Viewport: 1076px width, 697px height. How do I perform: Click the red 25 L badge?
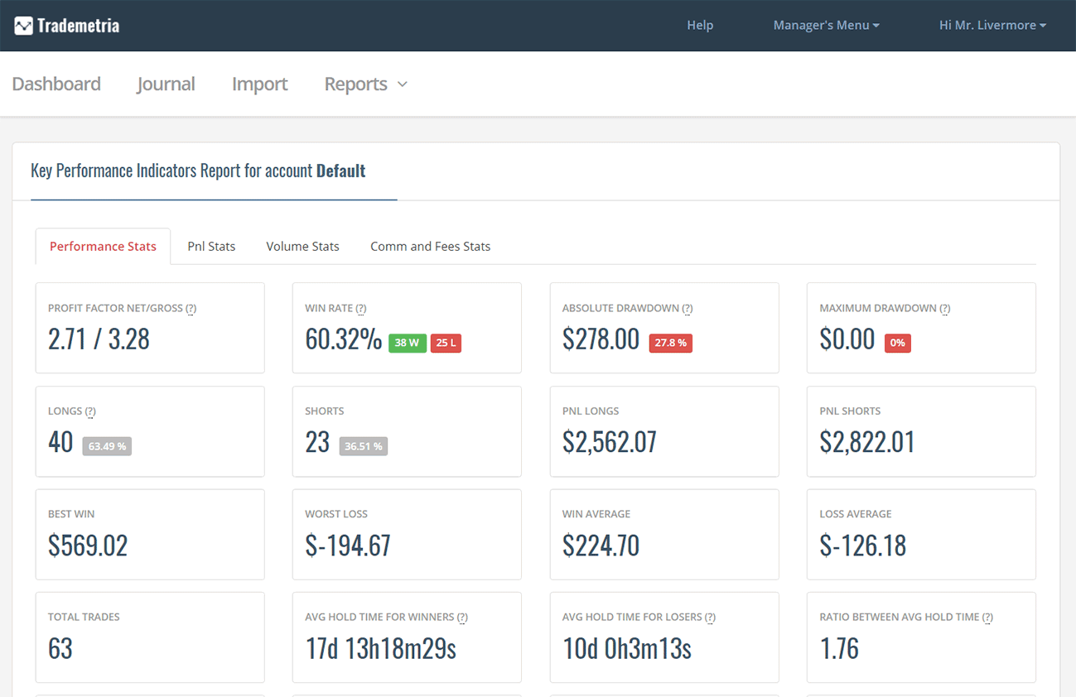tap(446, 343)
